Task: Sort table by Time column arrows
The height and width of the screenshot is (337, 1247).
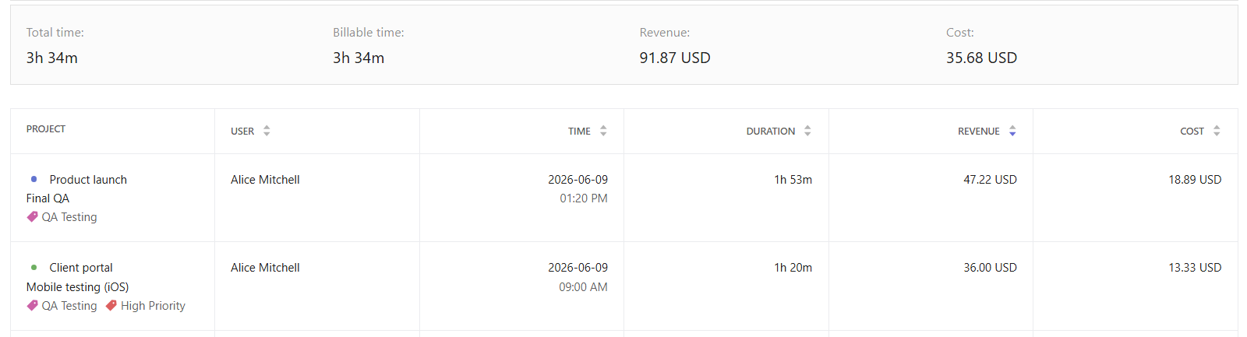Action: (x=603, y=131)
